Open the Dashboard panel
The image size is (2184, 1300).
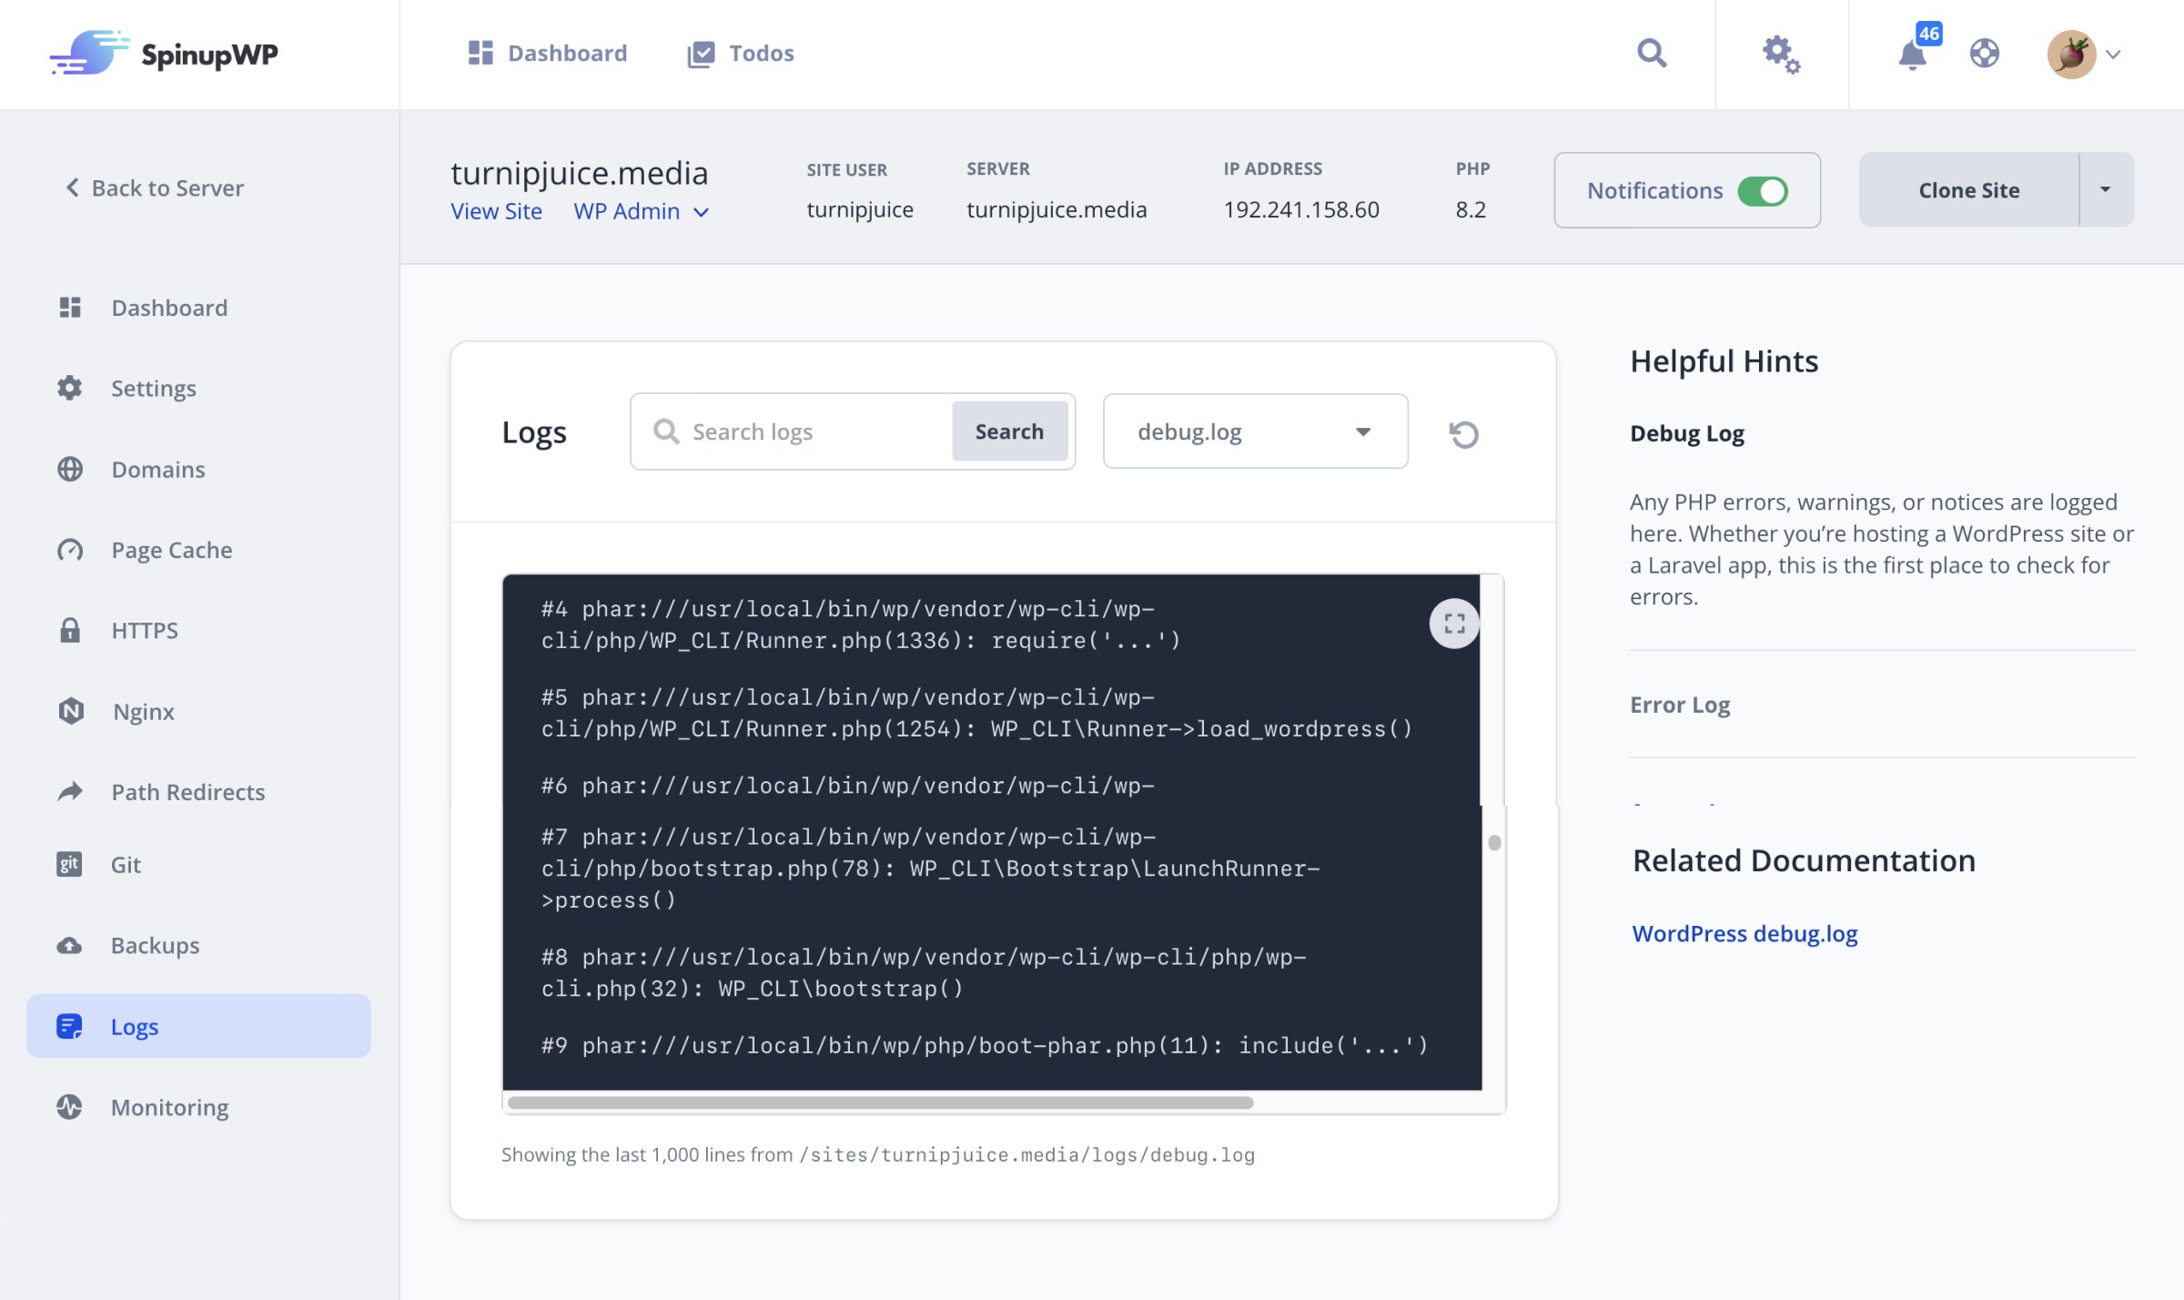coord(168,307)
